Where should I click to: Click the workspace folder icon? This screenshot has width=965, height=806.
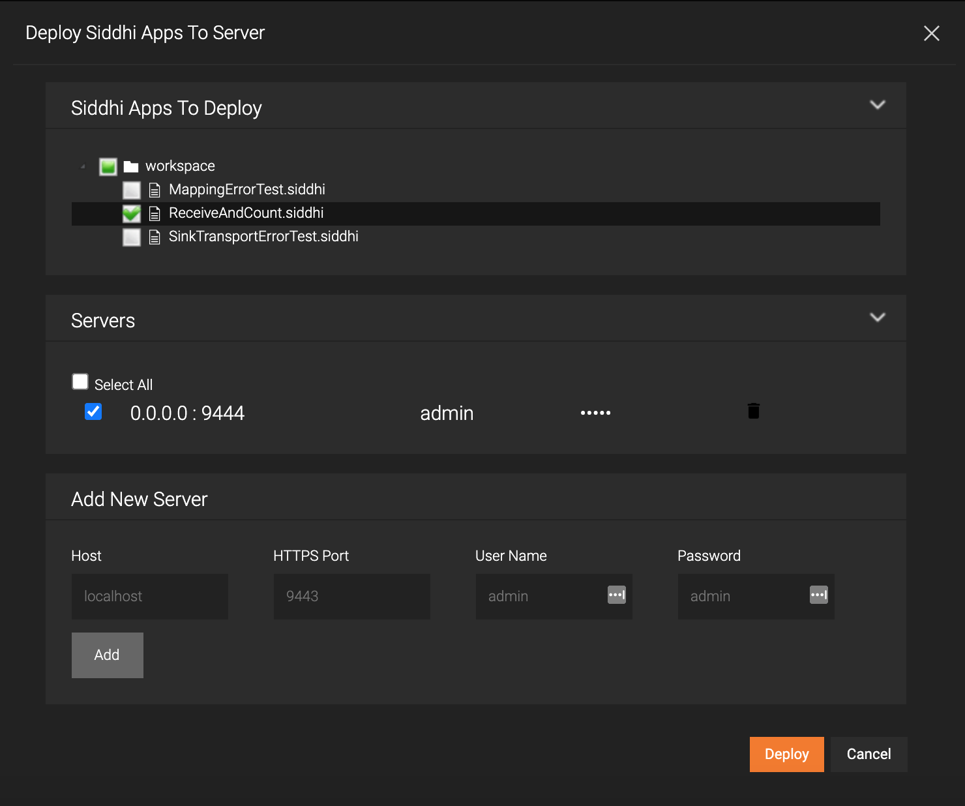pyautogui.click(x=131, y=167)
